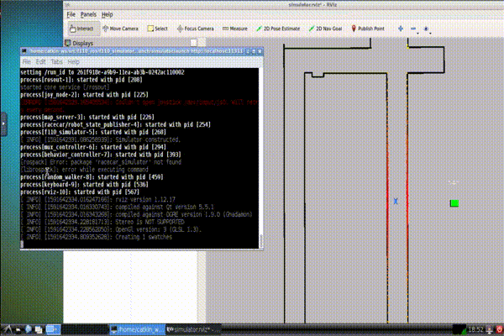
Task: Click the red logout power icon
Action: (499, 329)
